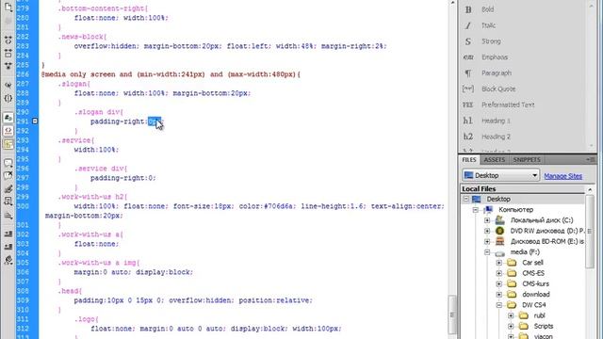Collapse the Компьютер tree node
This screenshot has width=603, height=339.
tap(475, 210)
